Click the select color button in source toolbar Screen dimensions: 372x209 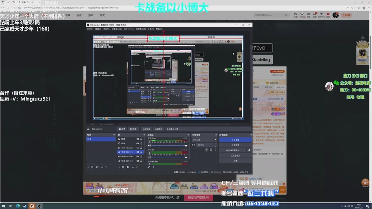(159, 129)
